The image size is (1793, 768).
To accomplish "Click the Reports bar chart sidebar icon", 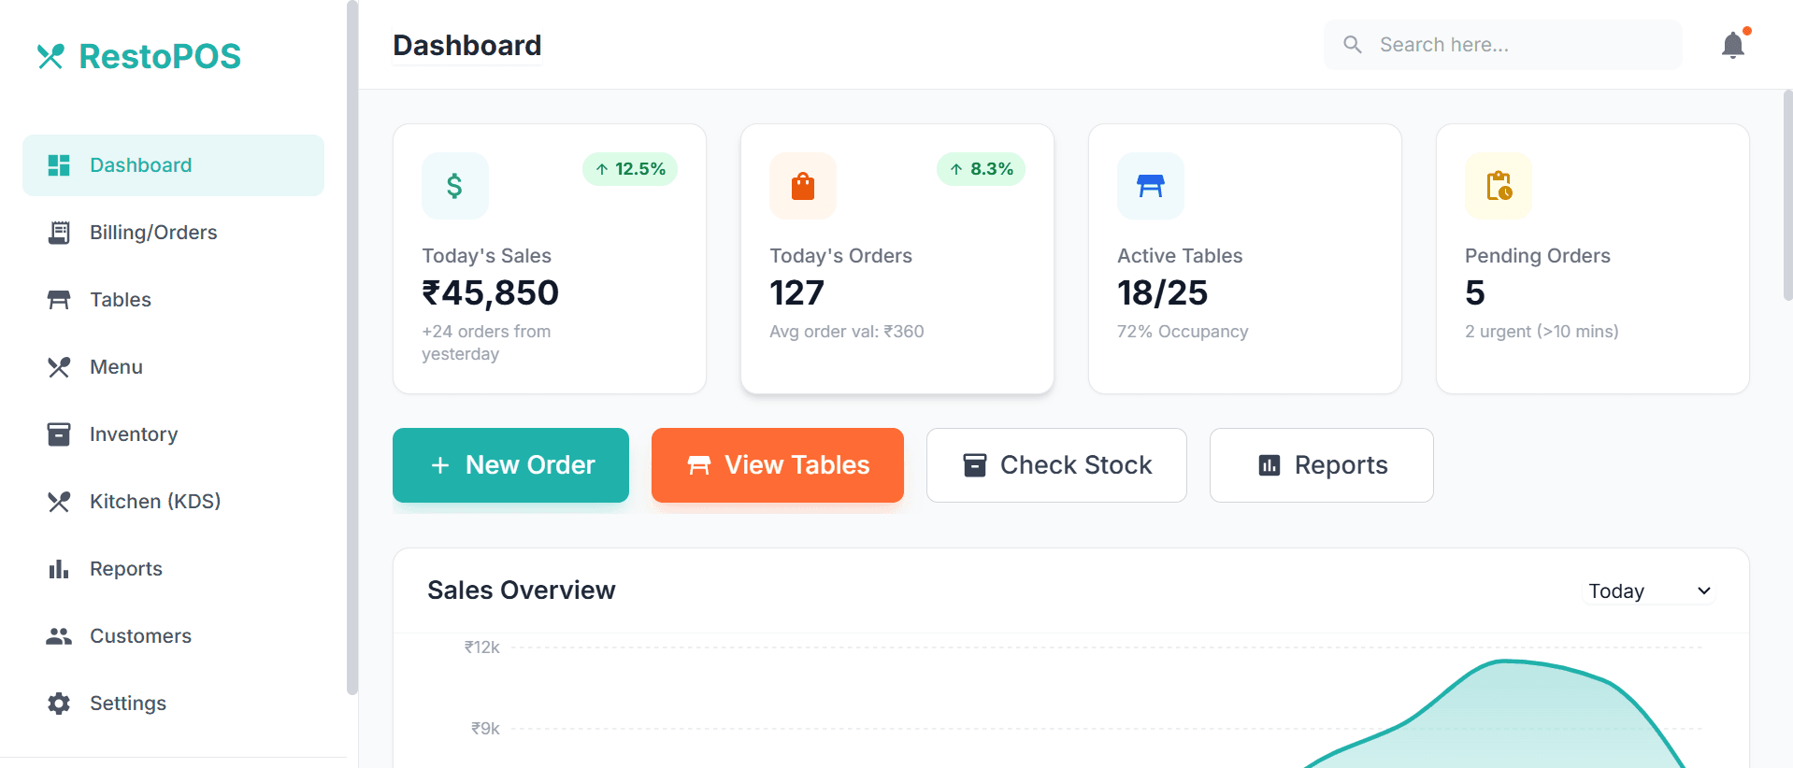I will point(59,569).
